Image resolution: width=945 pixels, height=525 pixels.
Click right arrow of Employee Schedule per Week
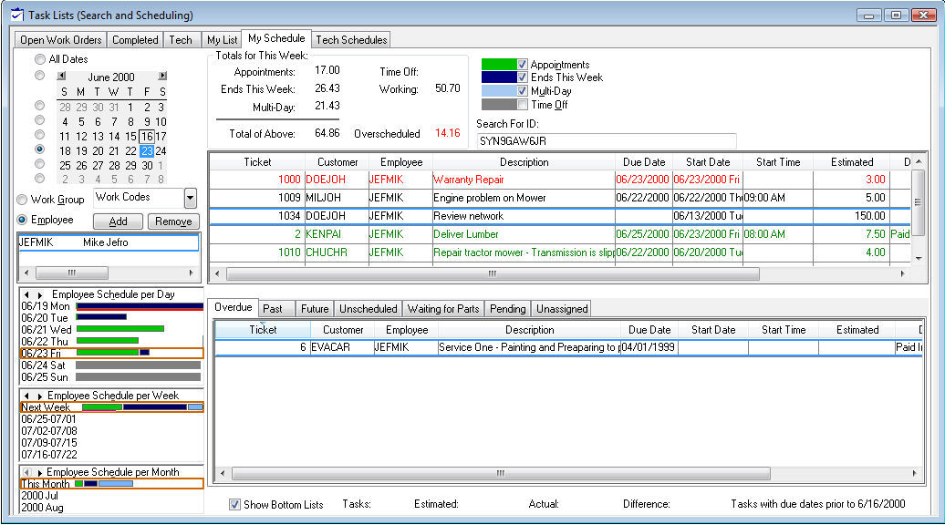tap(38, 396)
